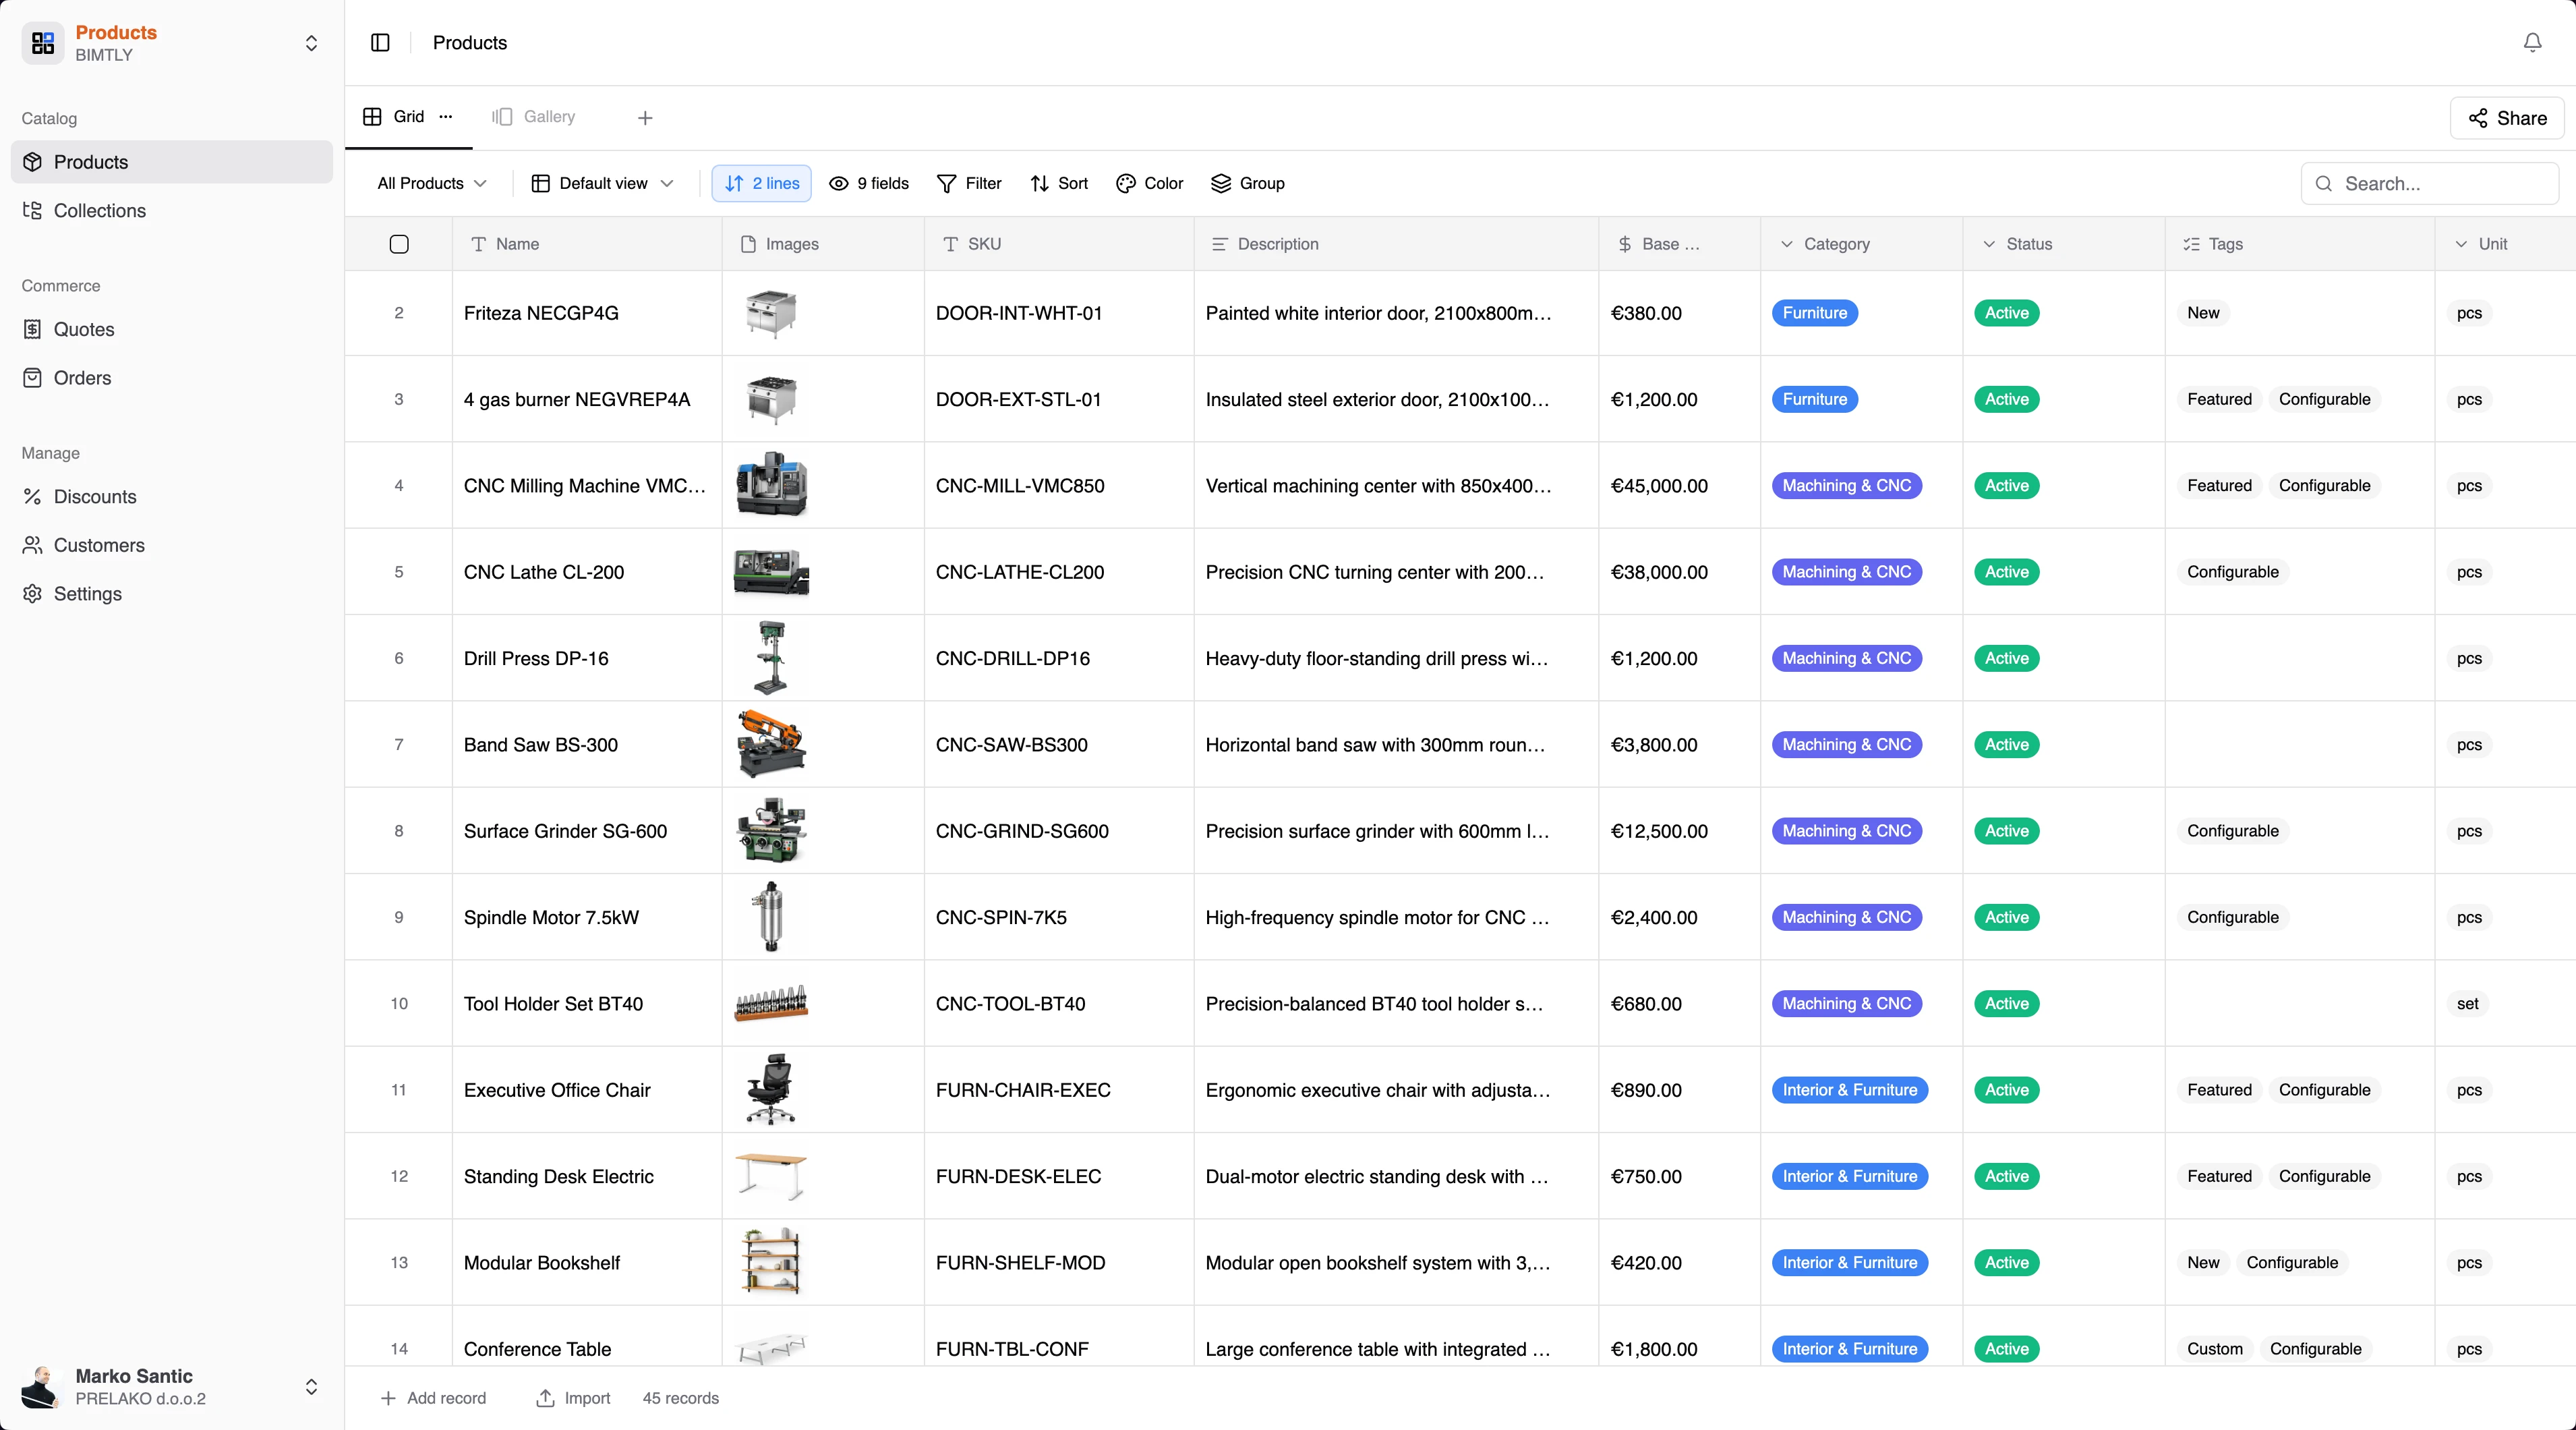Switch to the Gallery tab
The height and width of the screenshot is (1430, 2576).
(533, 116)
